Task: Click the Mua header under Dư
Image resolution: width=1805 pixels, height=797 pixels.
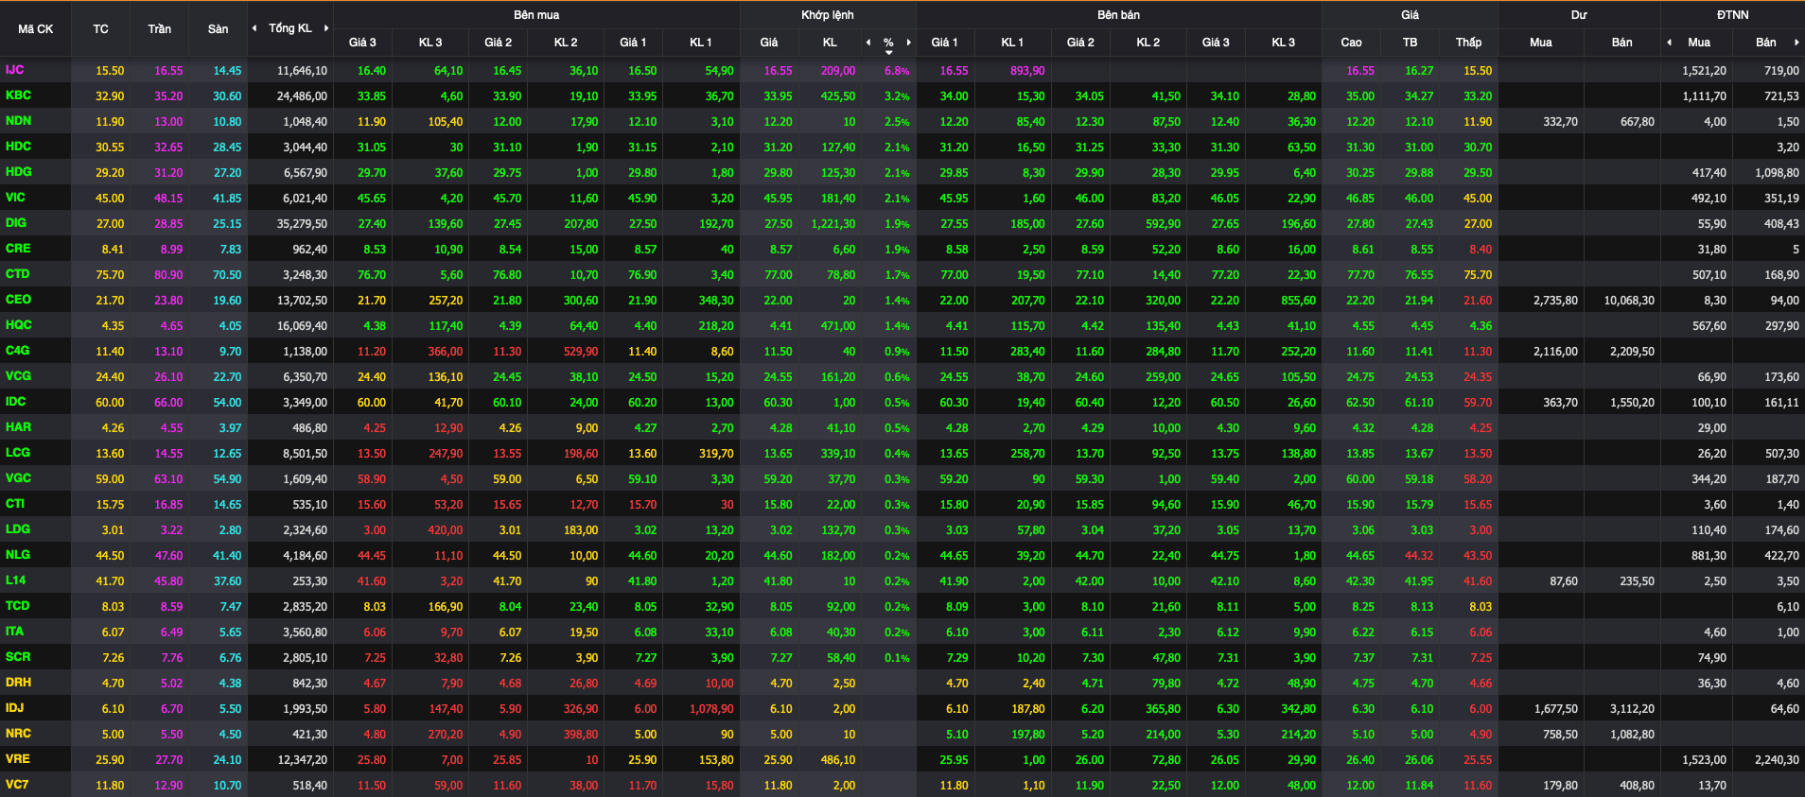Action: point(1540,43)
